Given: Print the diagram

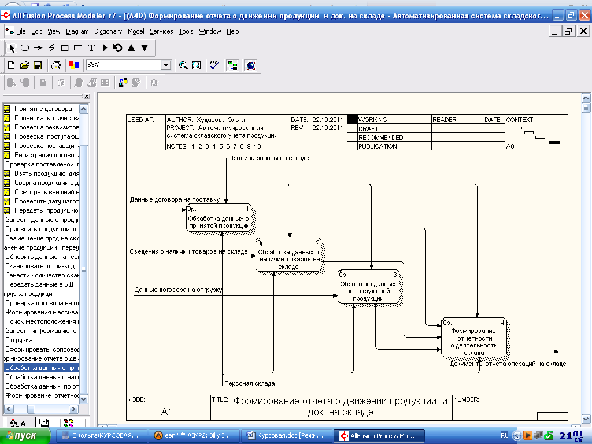Looking at the screenshot, I should (56, 65).
